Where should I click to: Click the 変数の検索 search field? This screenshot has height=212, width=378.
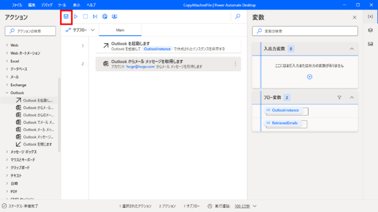[x=305, y=31]
